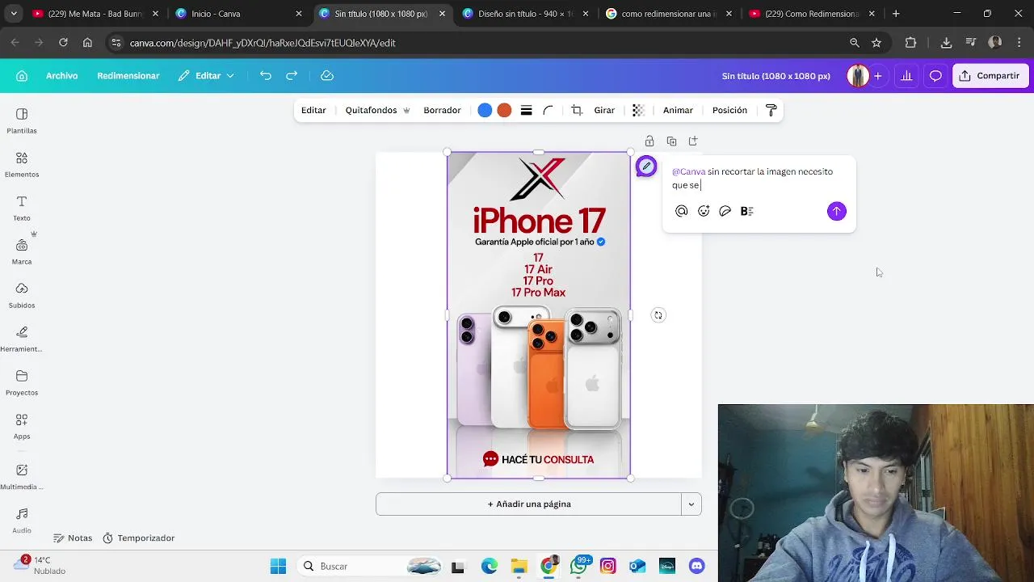The image size is (1034, 582).
Task: Open the Posición panel
Action: click(x=729, y=110)
